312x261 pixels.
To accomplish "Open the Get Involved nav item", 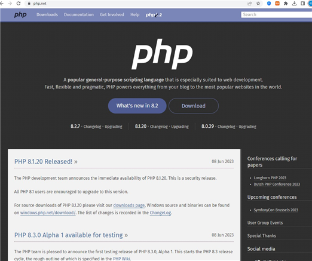I will coord(112,14).
